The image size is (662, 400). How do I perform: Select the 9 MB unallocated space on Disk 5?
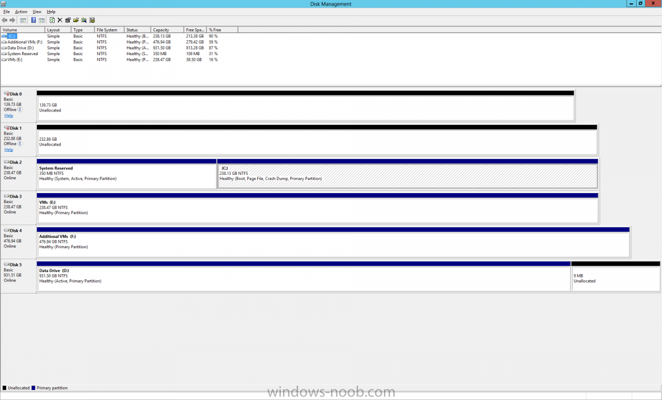pyautogui.click(x=615, y=279)
